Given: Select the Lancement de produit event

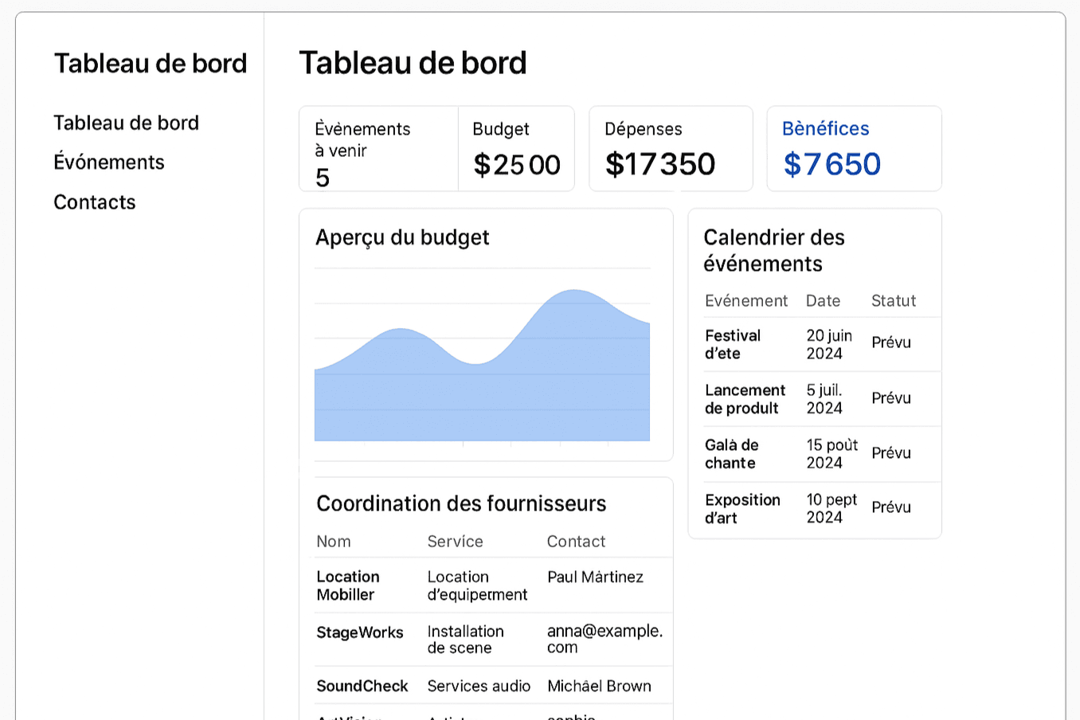Looking at the screenshot, I should [745, 399].
